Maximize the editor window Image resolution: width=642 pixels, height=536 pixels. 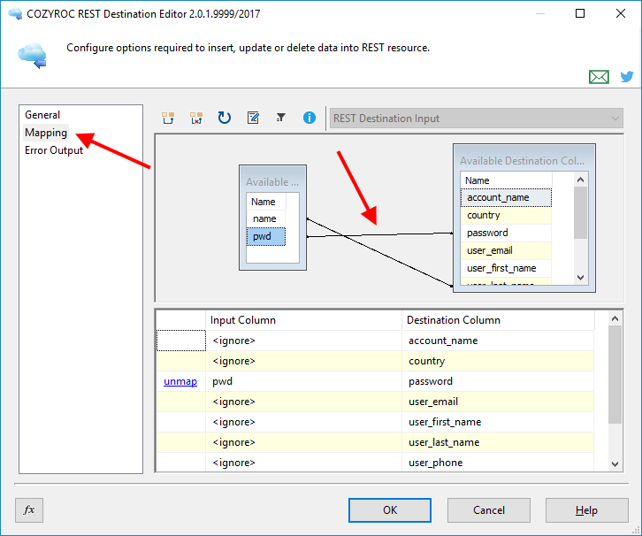tap(580, 13)
